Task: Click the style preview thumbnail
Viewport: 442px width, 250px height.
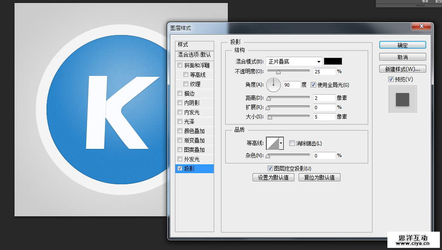Action: (402, 99)
